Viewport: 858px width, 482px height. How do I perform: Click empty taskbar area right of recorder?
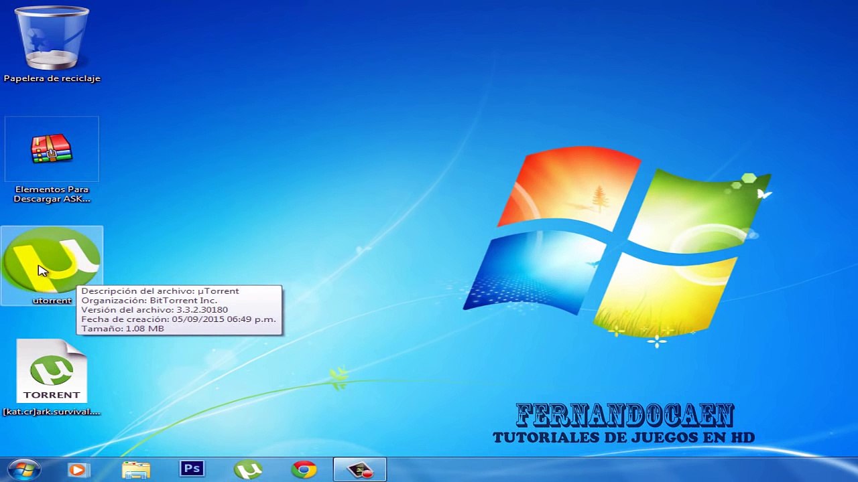603,470
